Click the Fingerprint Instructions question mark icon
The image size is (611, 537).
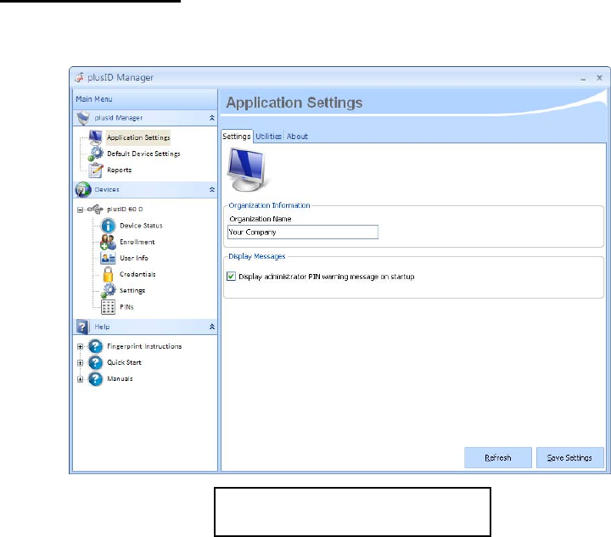(x=95, y=346)
